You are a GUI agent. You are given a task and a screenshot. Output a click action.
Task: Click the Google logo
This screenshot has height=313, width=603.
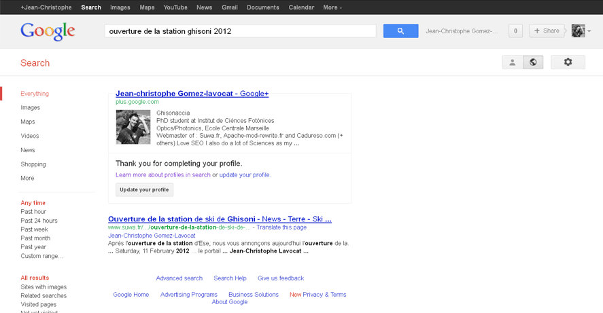click(x=48, y=31)
